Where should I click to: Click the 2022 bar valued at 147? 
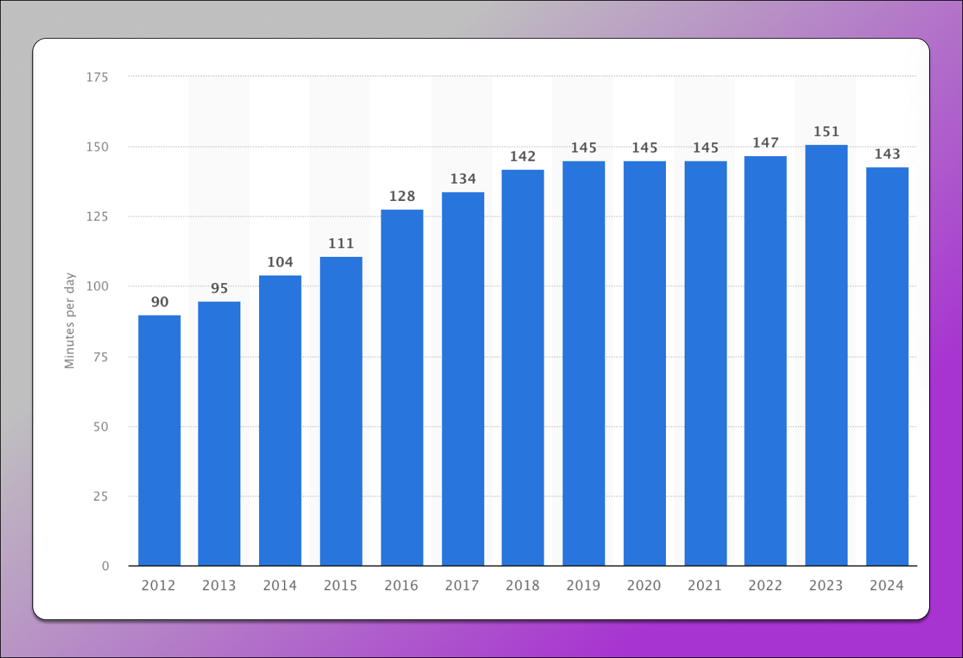[765, 360]
